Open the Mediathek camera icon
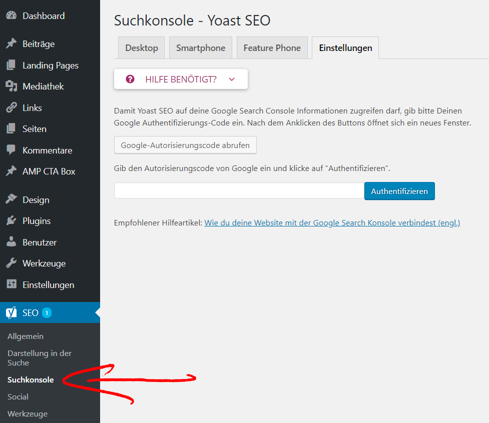 point(11,86)
